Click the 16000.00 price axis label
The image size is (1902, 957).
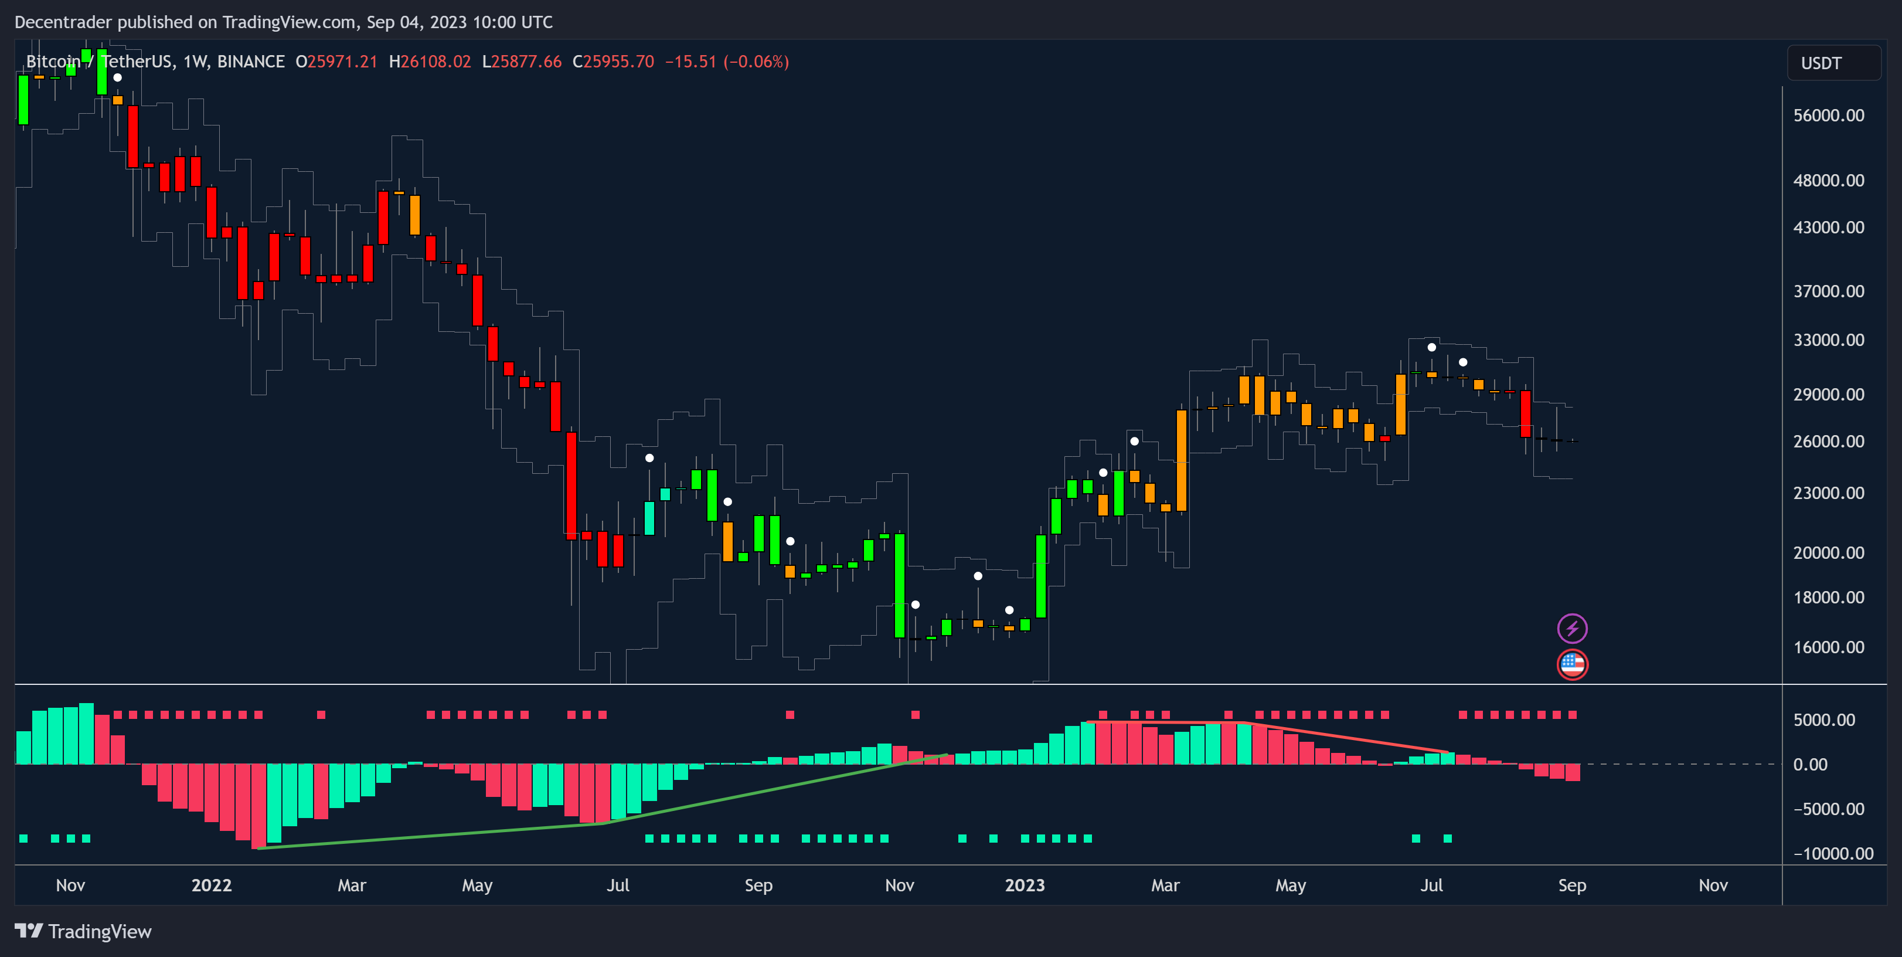click(x=1828, y=647)
